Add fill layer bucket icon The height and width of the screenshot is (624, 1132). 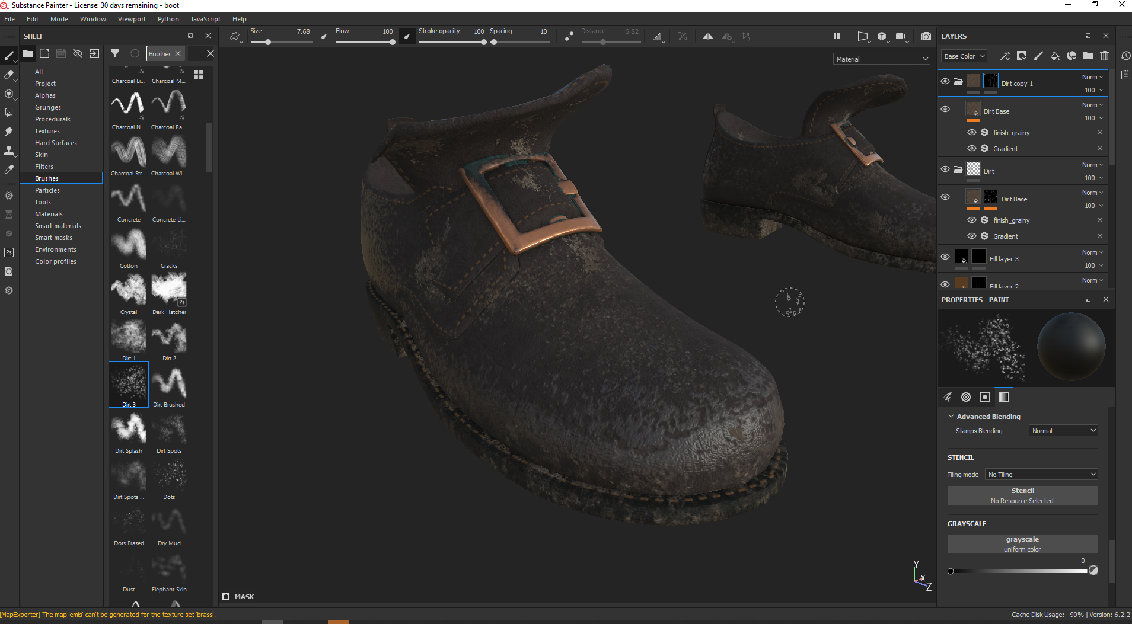(x=1054, y=56)
